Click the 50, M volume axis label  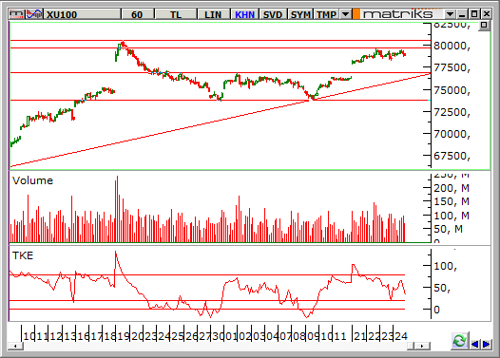(448, 229)
